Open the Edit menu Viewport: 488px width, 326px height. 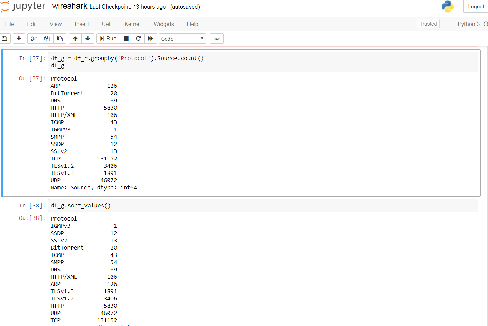pyautogui.click(x=32, y=24)
